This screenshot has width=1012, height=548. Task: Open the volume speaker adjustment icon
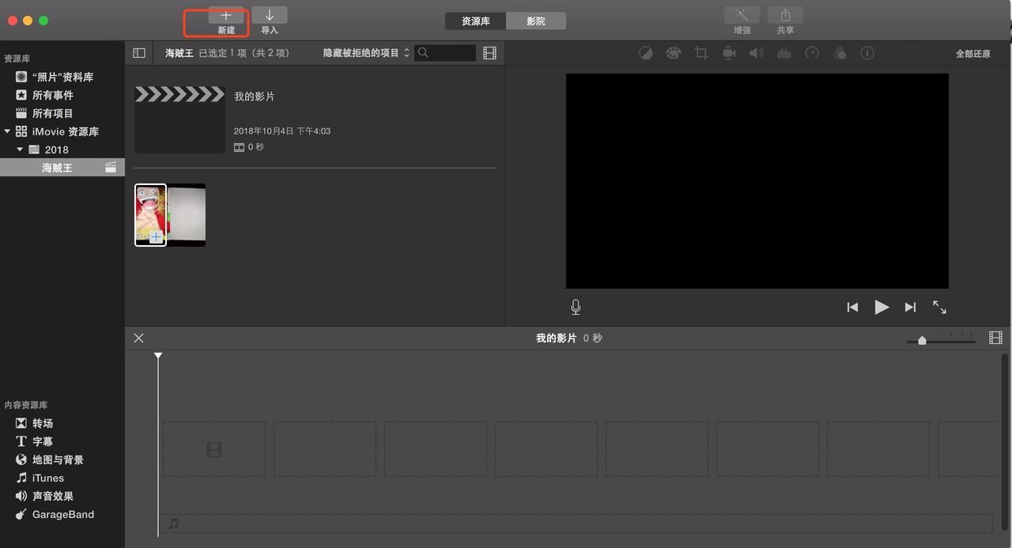coord(757,53)
